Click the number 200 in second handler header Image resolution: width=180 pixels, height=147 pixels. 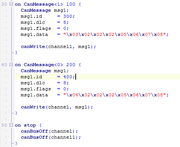(71, 65)
